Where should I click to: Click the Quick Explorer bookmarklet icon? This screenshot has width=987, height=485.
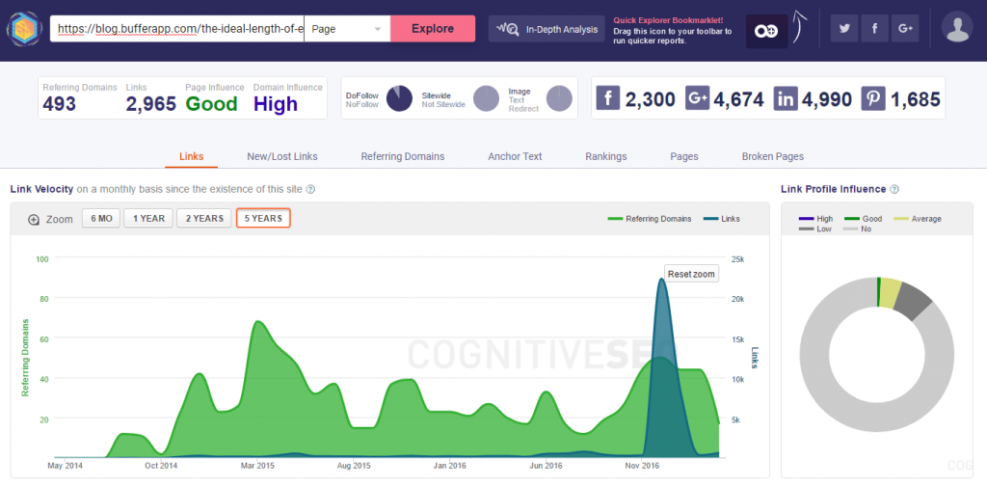767,31
